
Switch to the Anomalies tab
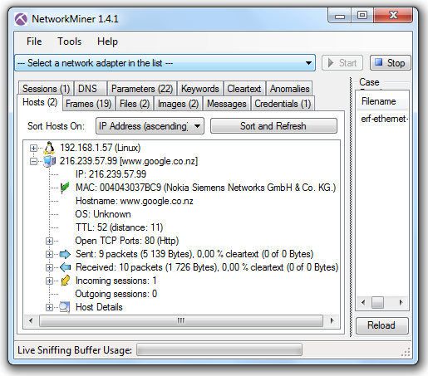click(x=289, y=89)
